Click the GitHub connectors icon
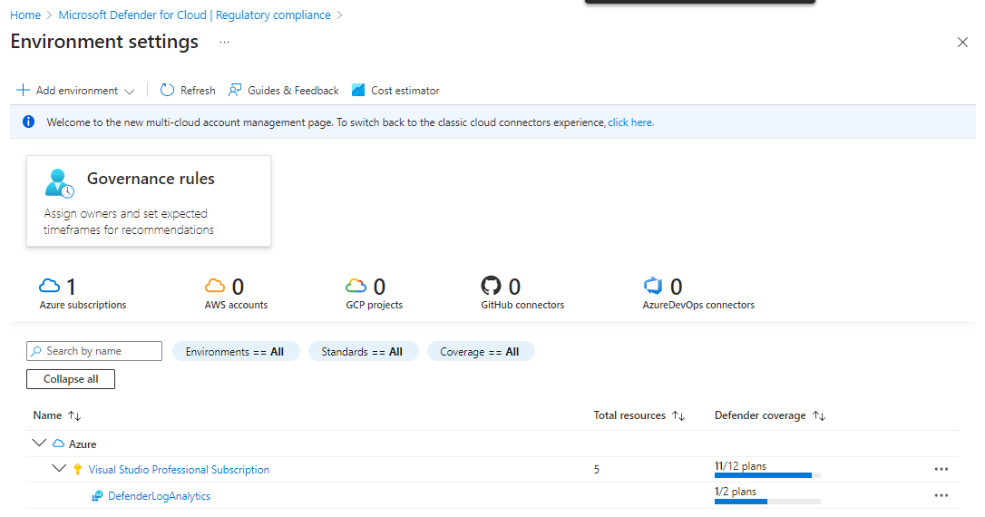 click(x=491, y=287)
